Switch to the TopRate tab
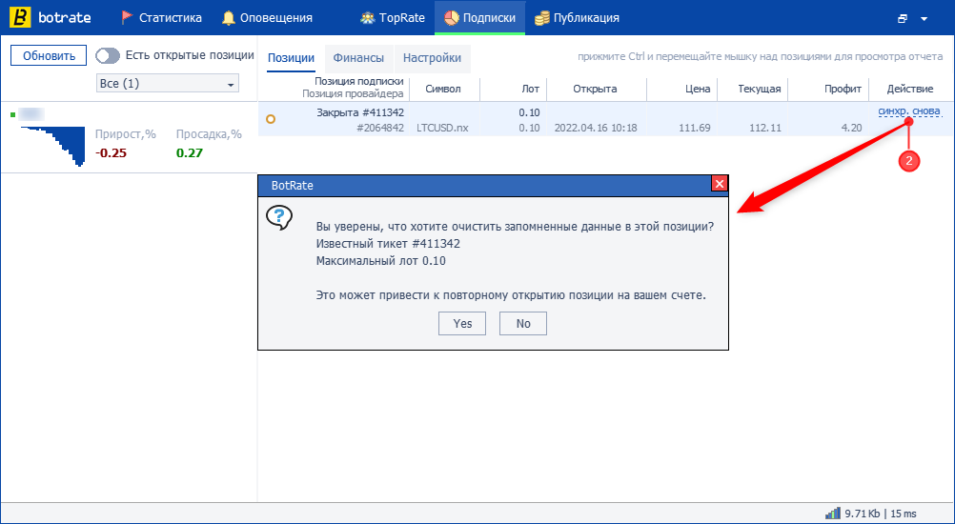 tap(393, 18)
